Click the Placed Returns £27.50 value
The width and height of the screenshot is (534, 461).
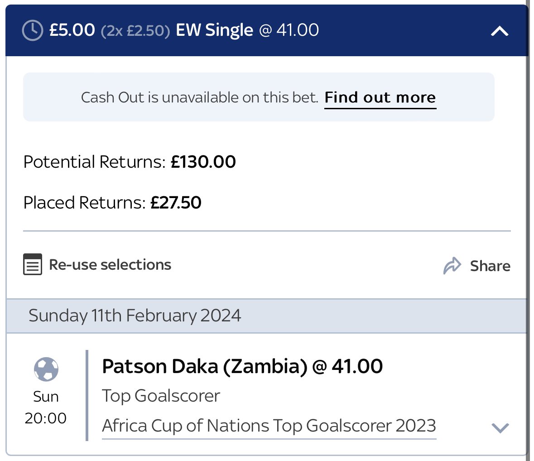(x=176, y=203)
